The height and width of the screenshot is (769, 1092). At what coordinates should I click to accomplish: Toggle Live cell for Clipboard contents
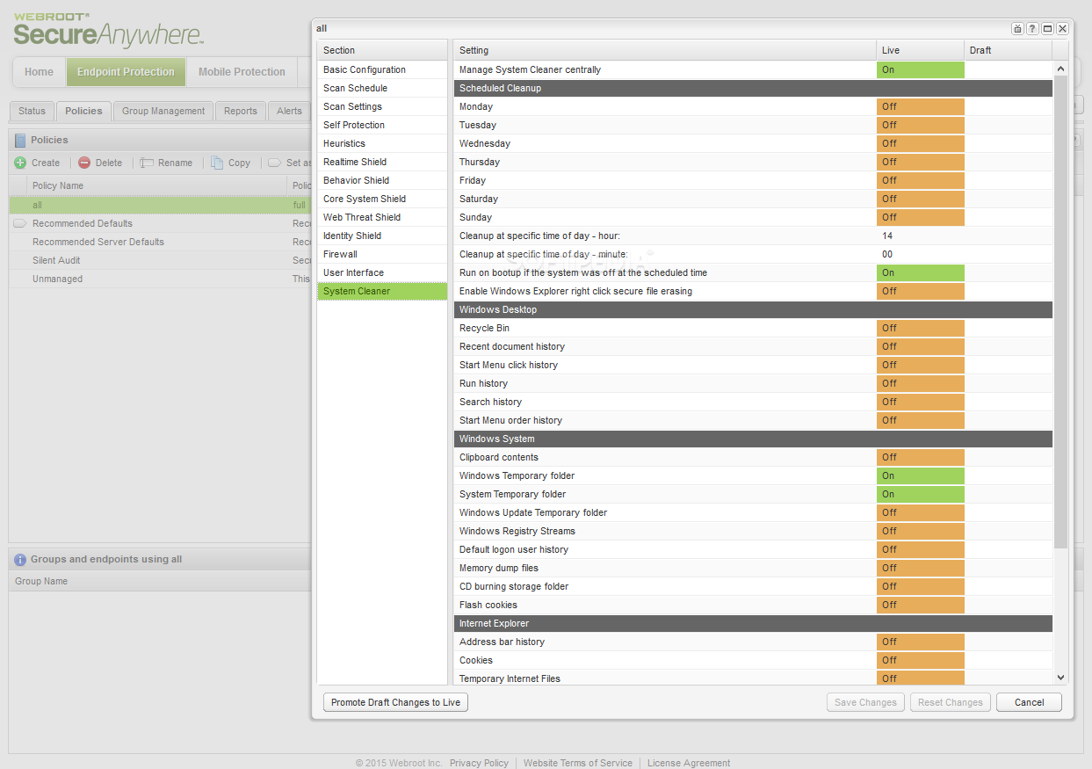[920, 457]
